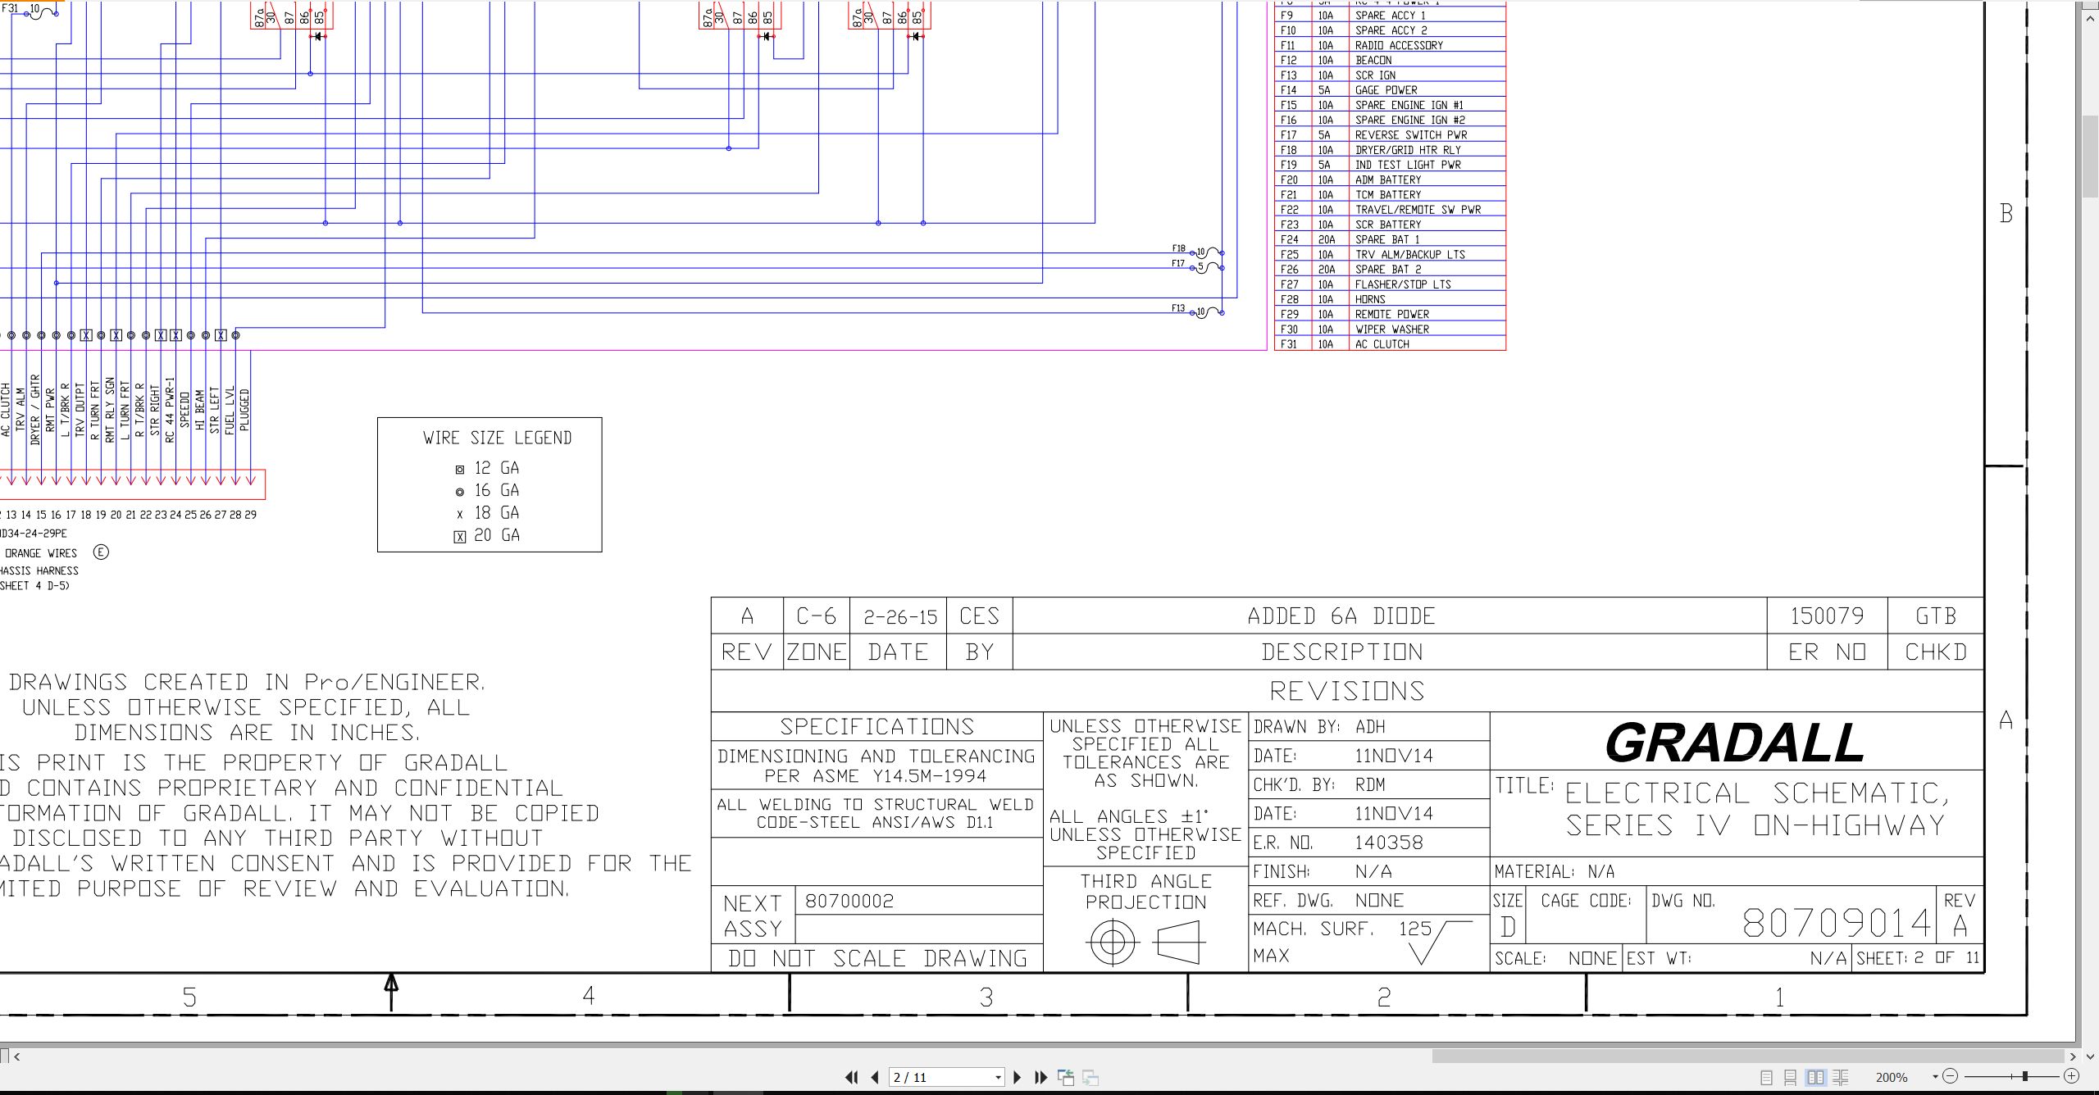Click the zoom in plus button
2099x1095 pixels.
click(x=2071, y=1076)
